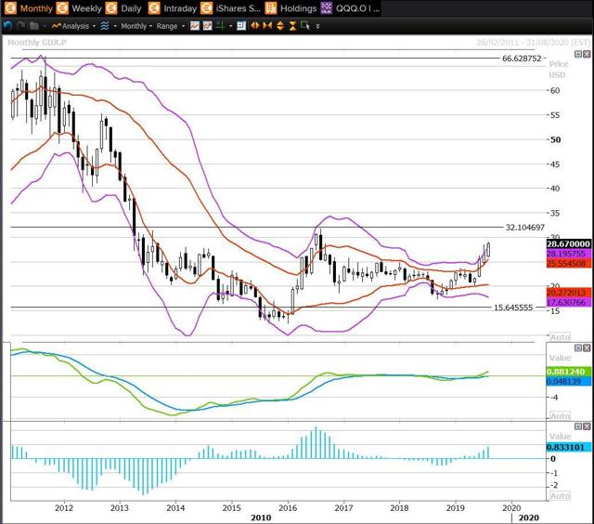Click the Price USD axis label

coord(557,70)
